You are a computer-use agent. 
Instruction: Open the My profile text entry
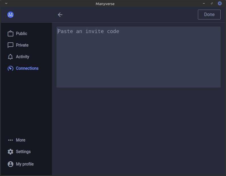click(x=25, y=164)
